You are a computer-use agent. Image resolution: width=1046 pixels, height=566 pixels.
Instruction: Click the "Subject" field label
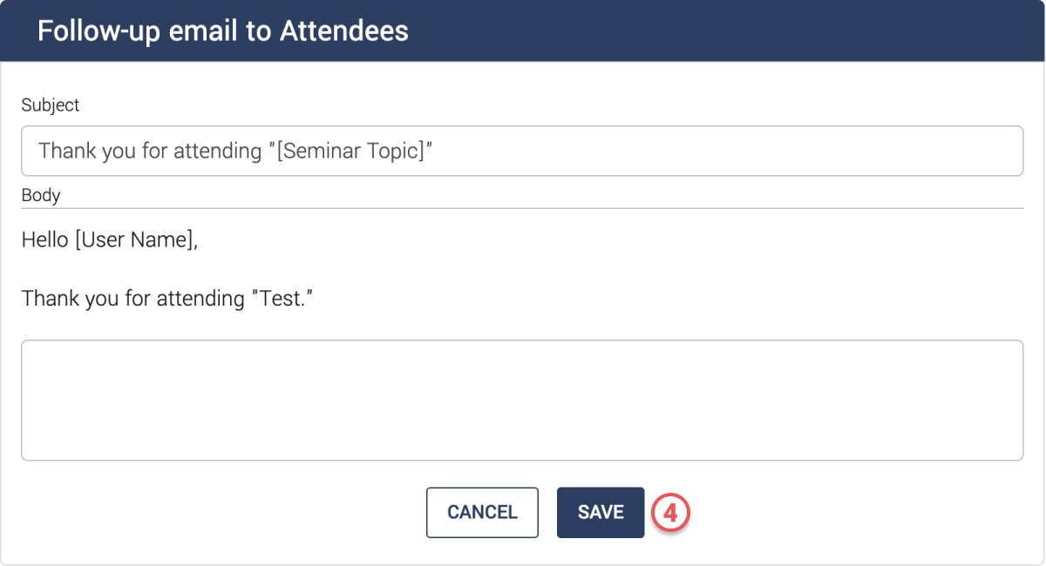tap(51, 105)
